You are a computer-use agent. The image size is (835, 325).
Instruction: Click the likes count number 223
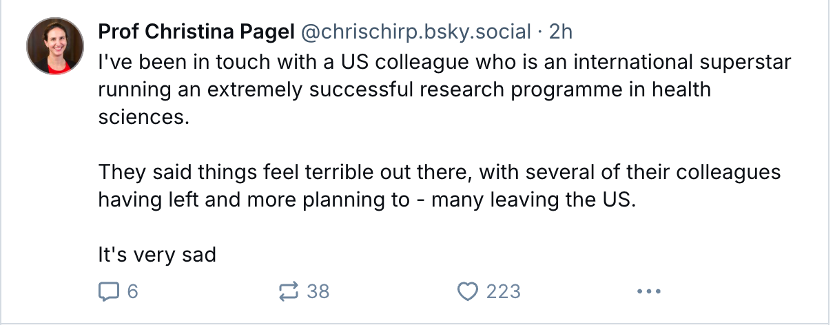[x=504, y=291]
